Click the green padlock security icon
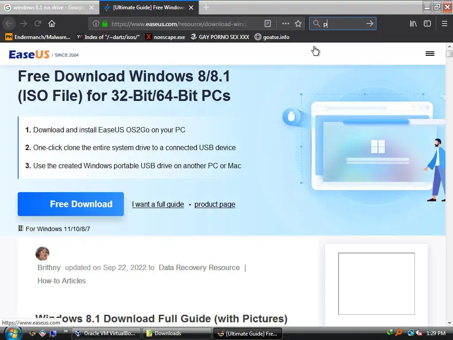The image size is (453, 340). (105, 24)
